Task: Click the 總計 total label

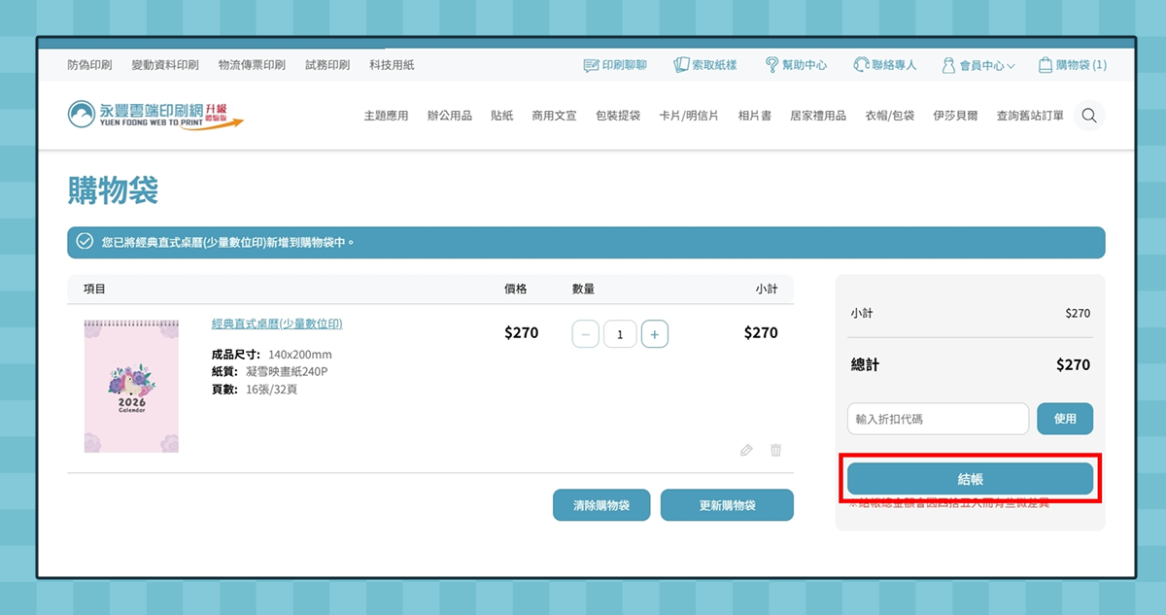Action: point(865,365)
